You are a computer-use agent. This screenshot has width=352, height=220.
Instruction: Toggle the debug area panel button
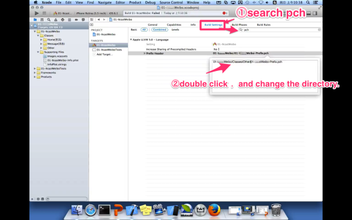[x=309, y=13]
